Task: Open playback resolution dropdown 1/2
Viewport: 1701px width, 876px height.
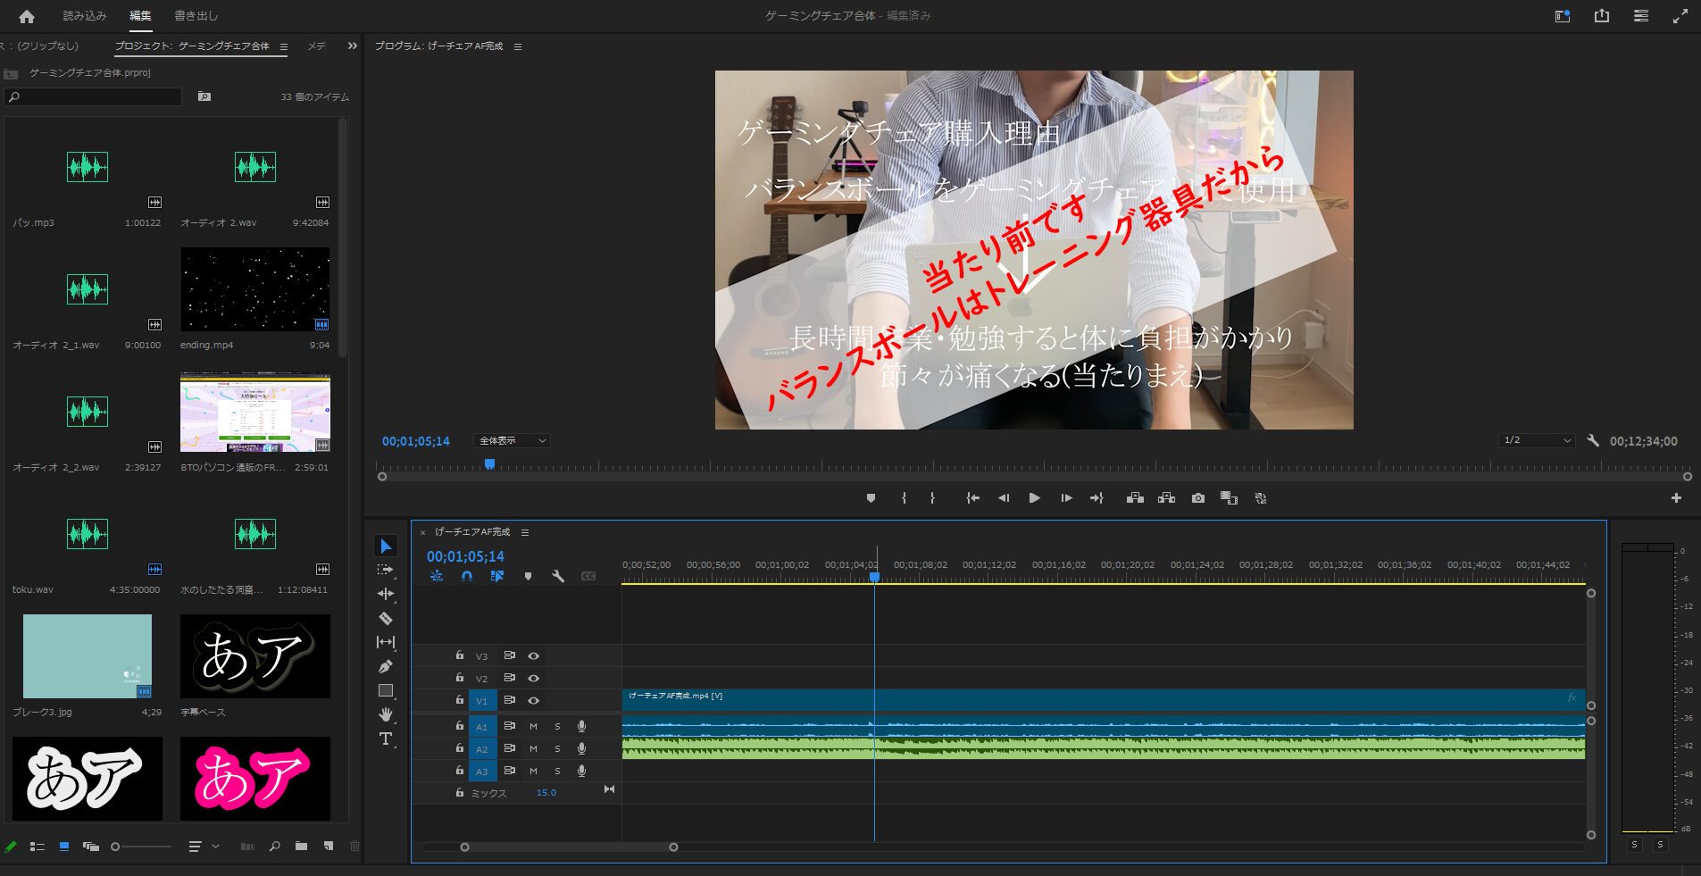Action: 1537,440
